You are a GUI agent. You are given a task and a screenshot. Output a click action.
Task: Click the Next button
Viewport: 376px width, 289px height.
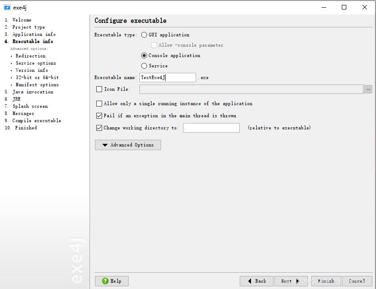pos(291,281)
